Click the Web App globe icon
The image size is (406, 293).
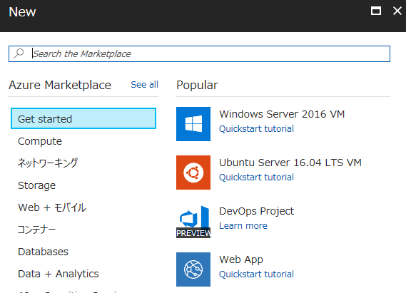coord(193,269)
